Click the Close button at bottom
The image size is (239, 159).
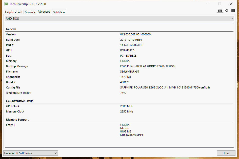pyautogui.click(x=226, y=153)
